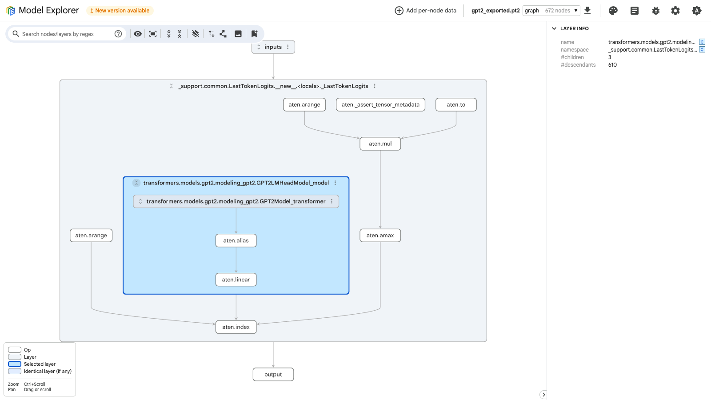711x400 pixels.
Task: Click the expand all layers icon
Action: 169,34
